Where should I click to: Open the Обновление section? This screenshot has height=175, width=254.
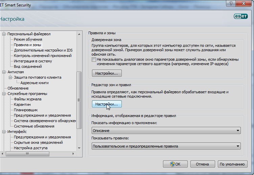[x=18, y=88]
